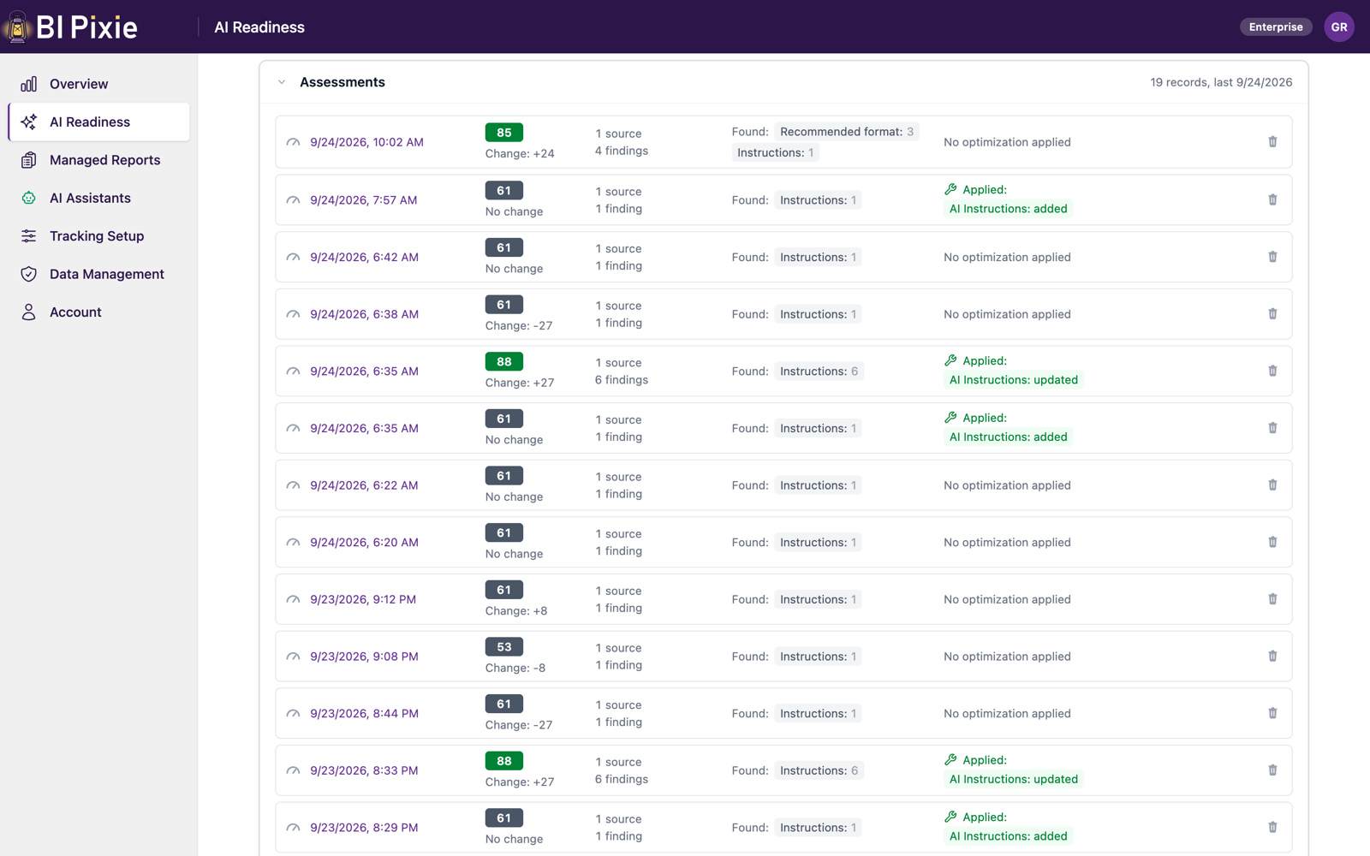This screenshot has width=1370, height=856.
Task: Delete the 9/24/2026, 6:42 AM assessment
Action: 1272,257
